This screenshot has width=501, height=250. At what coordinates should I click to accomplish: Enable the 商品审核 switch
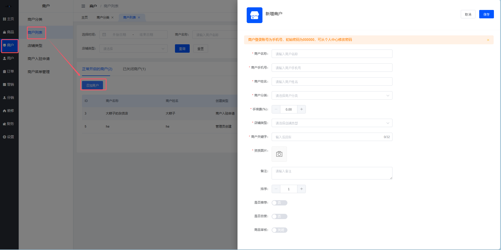279,230
